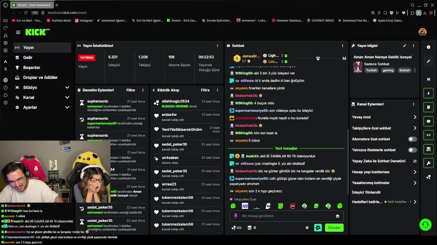The width and height of the screenshot is (437, 245).
Task: Click the teal star button beside Gönder
Action: tap(318, 228)
